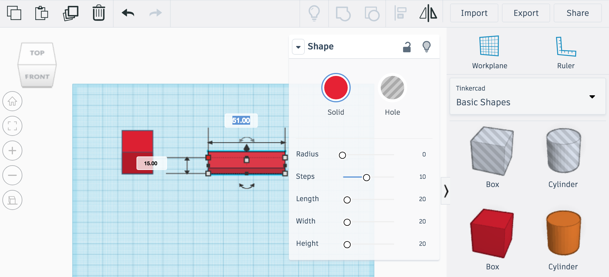Screen dimensions: 609x277
Task: Select the Ruler tool
Action: [566, 52]
